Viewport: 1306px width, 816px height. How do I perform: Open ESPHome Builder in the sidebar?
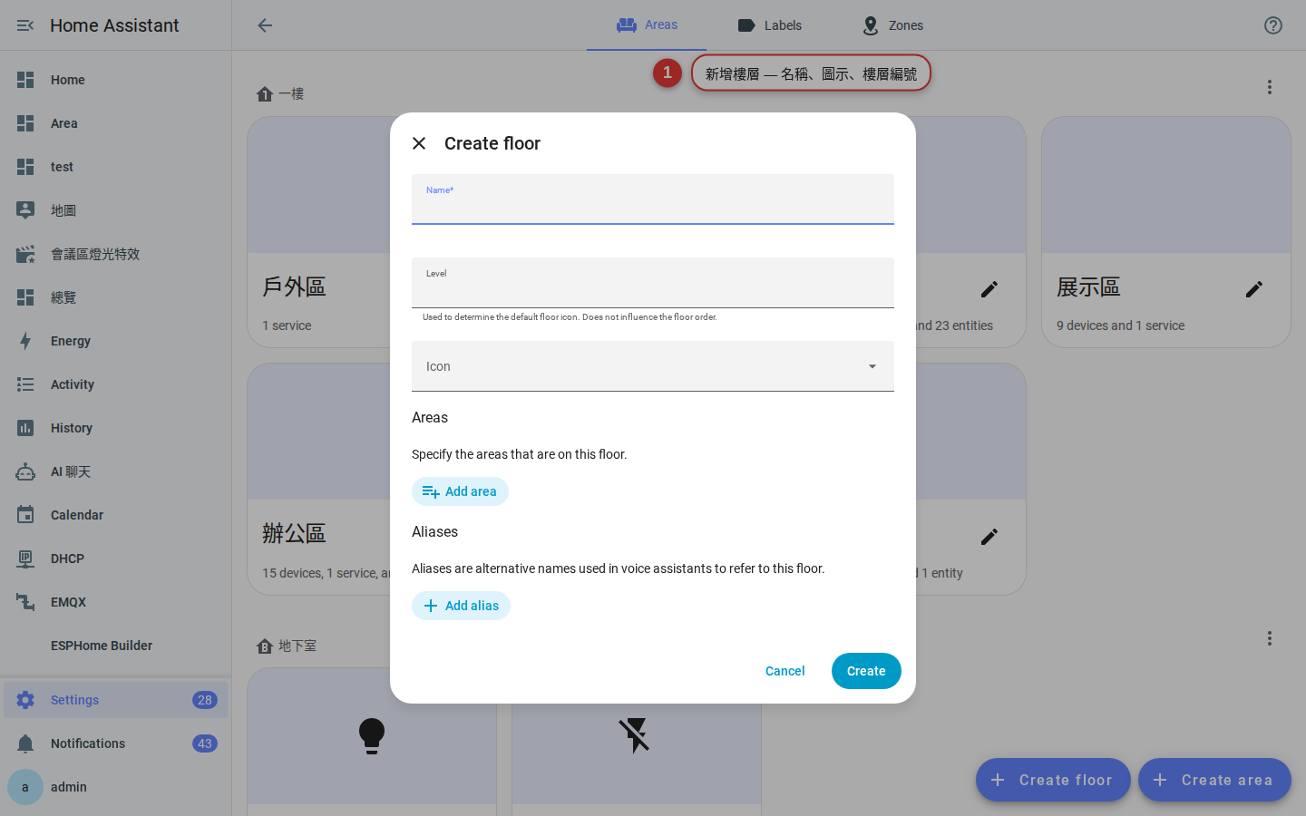click(x=116, y=646)
